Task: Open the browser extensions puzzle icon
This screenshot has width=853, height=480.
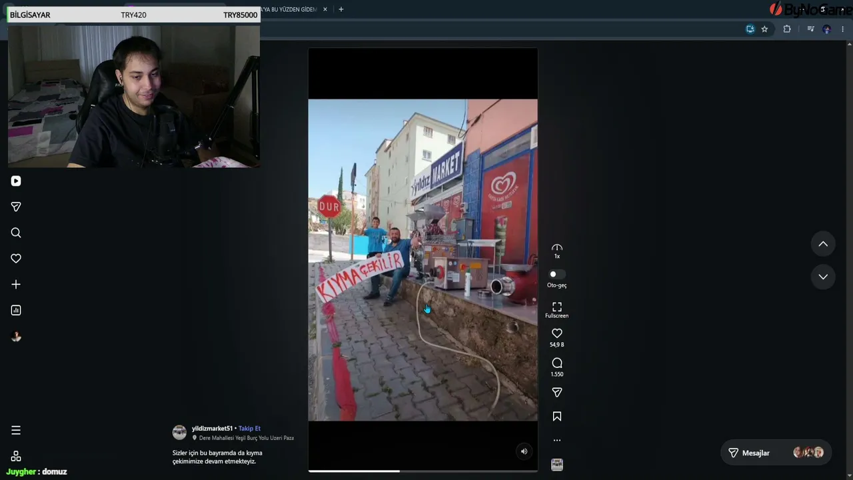Action: pyautogui.click(x=787, y=29)
